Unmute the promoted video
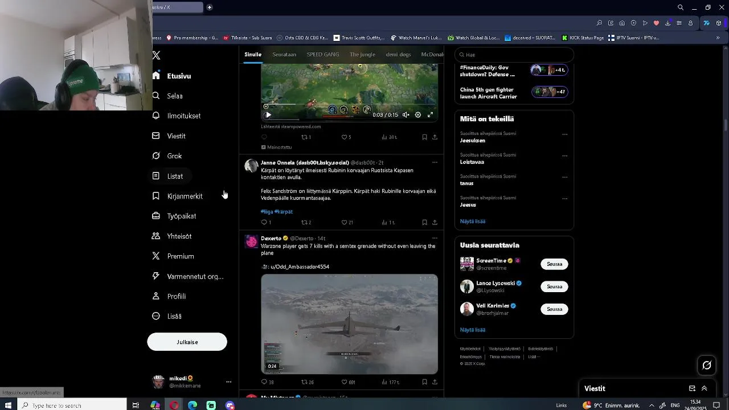 406,115
